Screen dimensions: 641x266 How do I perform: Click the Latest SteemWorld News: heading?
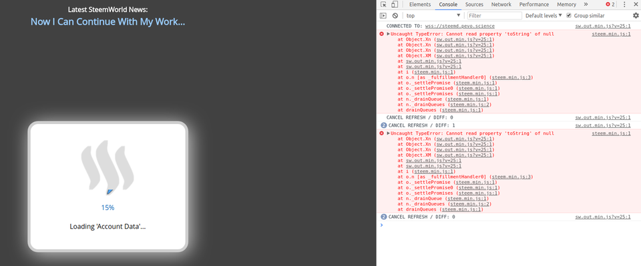point(108,9)
